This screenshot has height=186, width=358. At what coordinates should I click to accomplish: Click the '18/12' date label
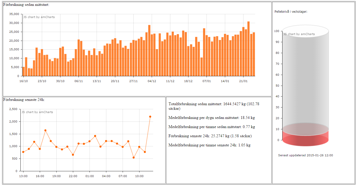pyautogui.click(x=188, y=81)
